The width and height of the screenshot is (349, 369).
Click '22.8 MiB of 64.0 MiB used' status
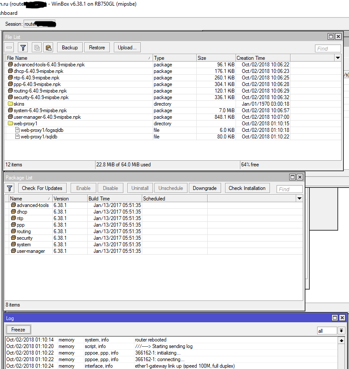tap(123, 165)
